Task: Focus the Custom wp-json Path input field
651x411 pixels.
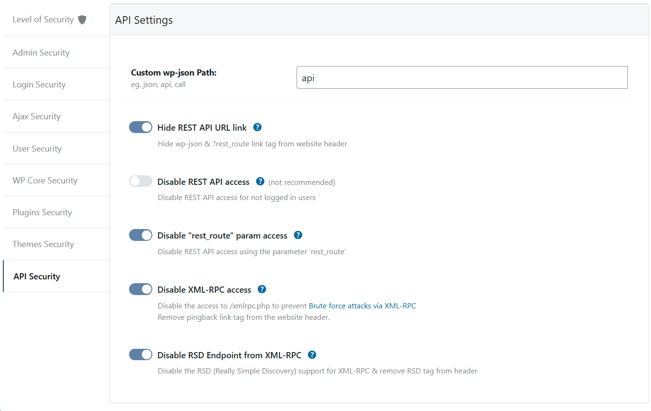Action: 462,78
